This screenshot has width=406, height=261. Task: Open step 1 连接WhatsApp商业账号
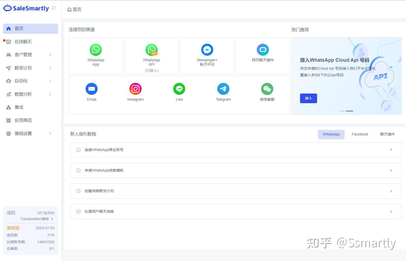(236, 150)
